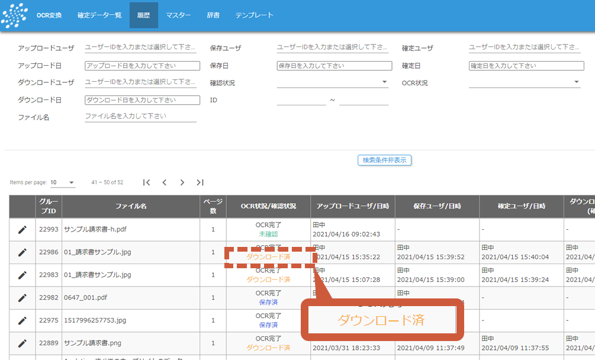Go to previous page of results

coord(165,182)
